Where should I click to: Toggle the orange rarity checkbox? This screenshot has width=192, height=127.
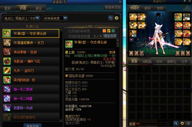104,31
